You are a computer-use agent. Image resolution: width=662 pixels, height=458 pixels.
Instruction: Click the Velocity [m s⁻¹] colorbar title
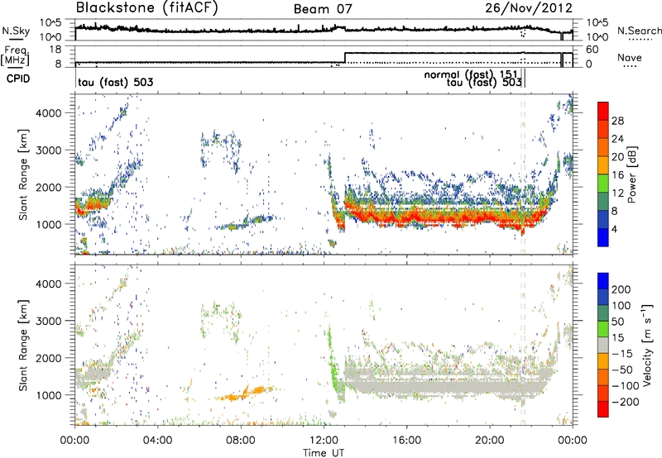click(647, 346)
